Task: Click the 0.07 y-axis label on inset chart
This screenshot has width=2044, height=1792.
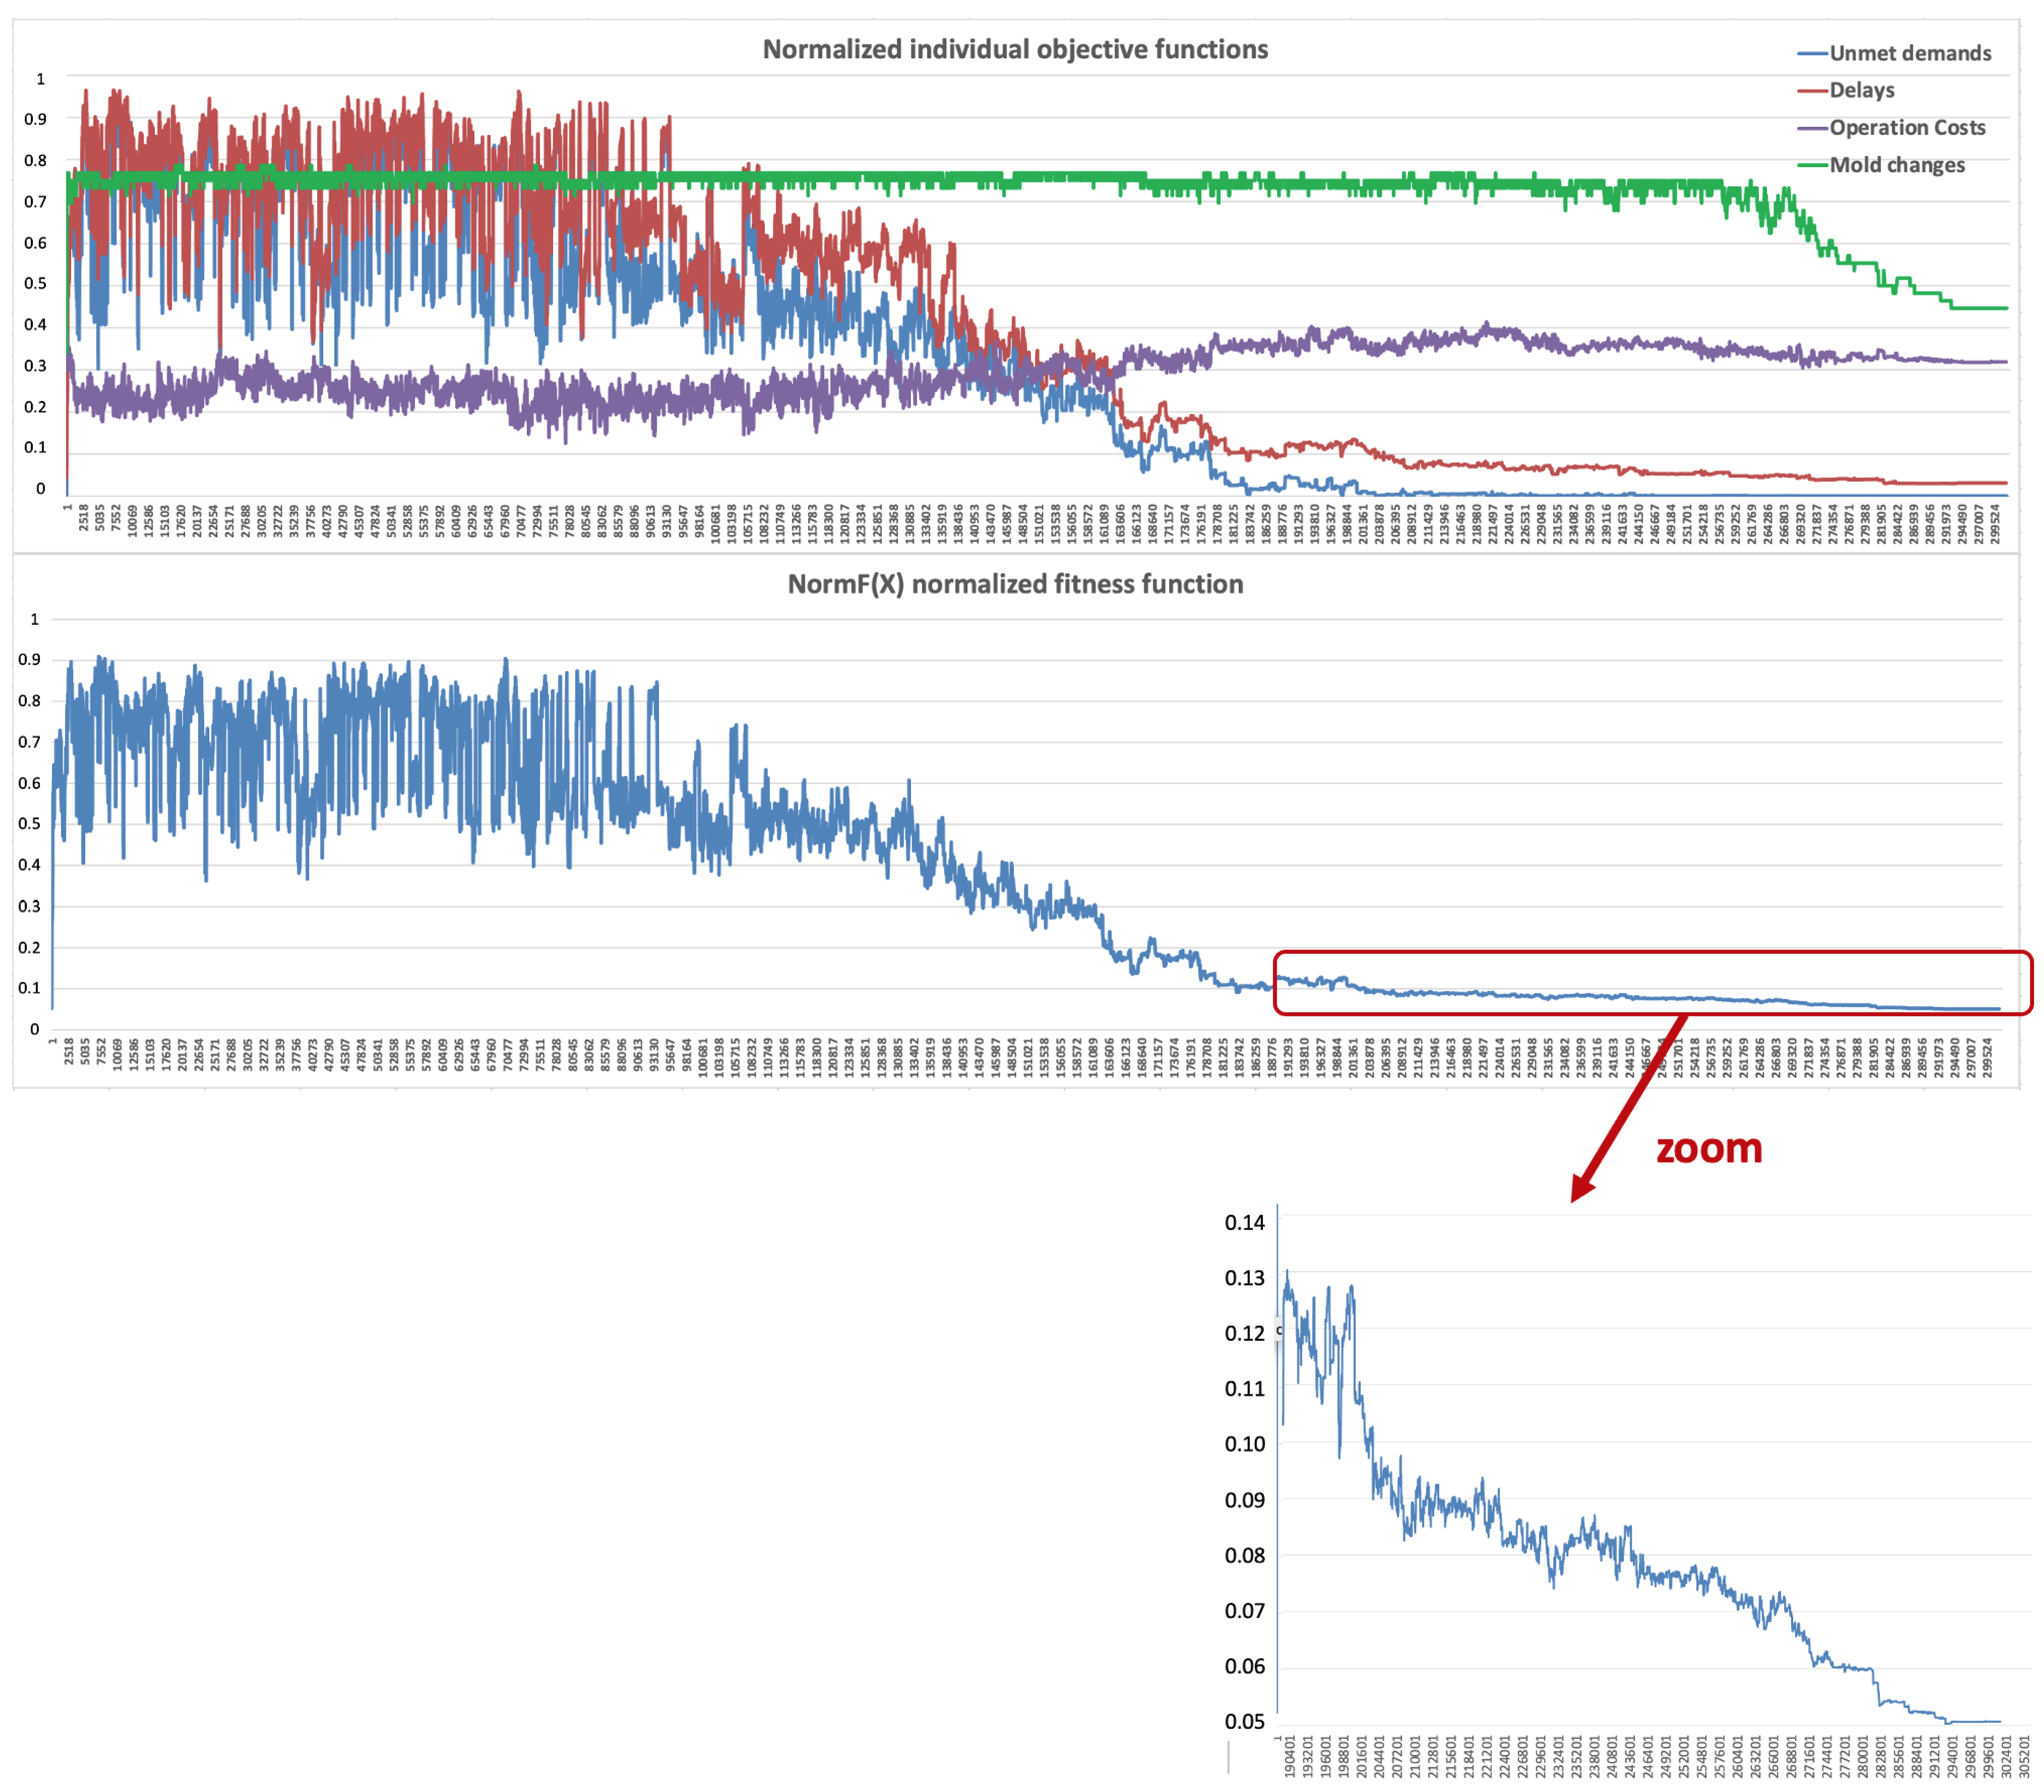Action: coord(1244,1611)
